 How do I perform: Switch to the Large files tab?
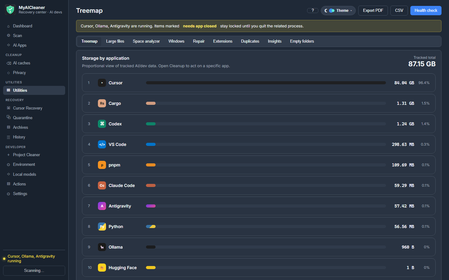[115, 41]
